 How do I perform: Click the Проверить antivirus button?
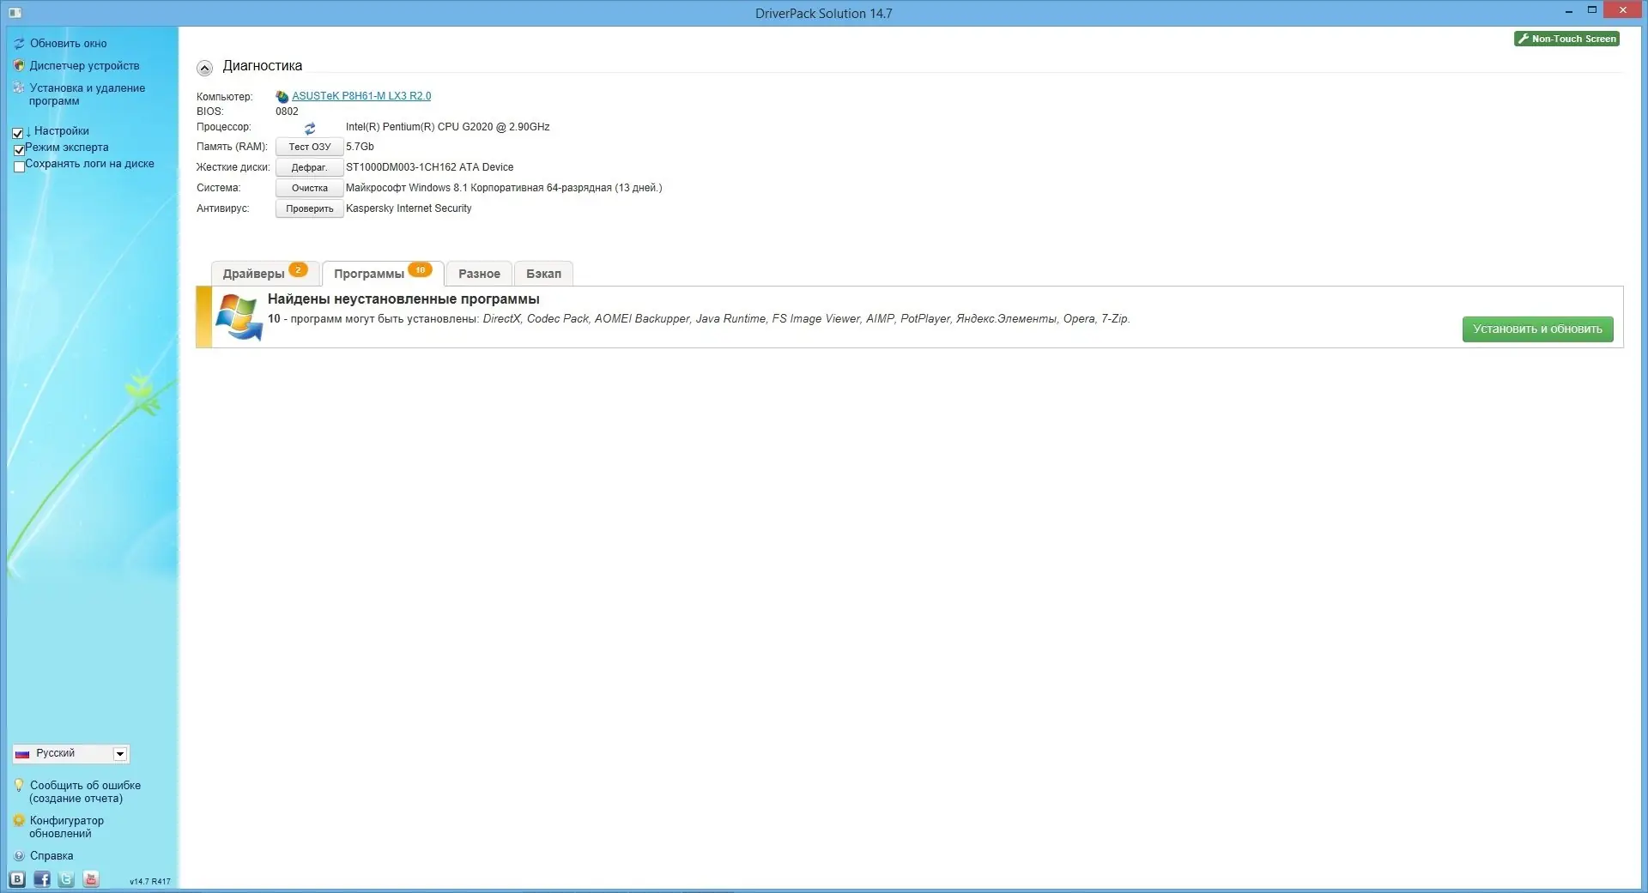pyautogui.click(x=309, y=208)
